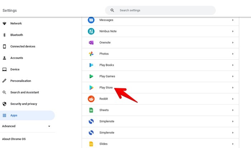Expand Slides details arrow
This screenshot has height=148, width=251.
(233, 144)
